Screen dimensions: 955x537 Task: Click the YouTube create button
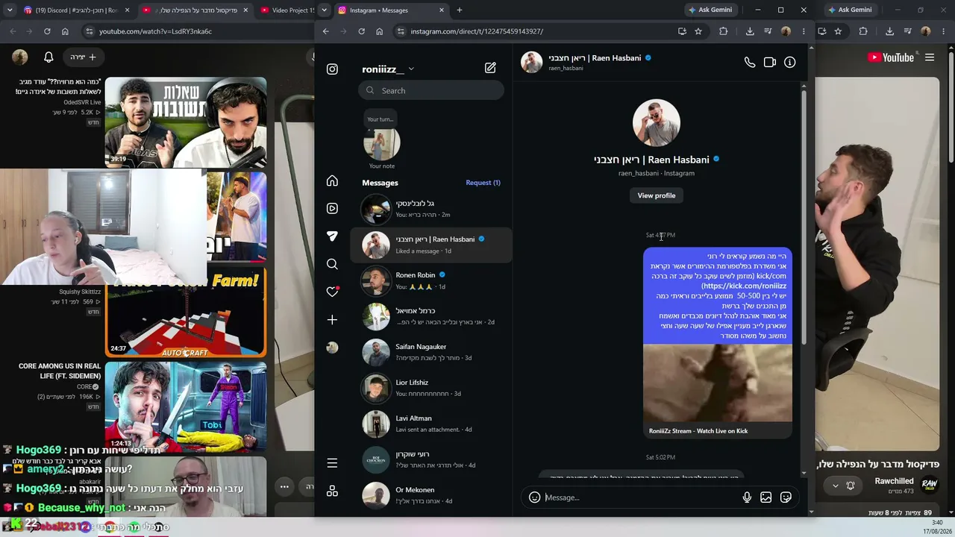pos(84,57)
